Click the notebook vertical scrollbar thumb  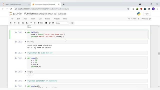click(159, 53)
